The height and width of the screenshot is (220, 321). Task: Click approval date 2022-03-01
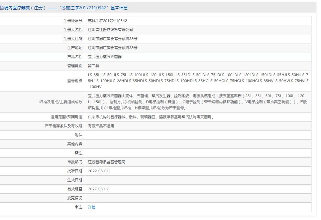(x=98, y=171)
